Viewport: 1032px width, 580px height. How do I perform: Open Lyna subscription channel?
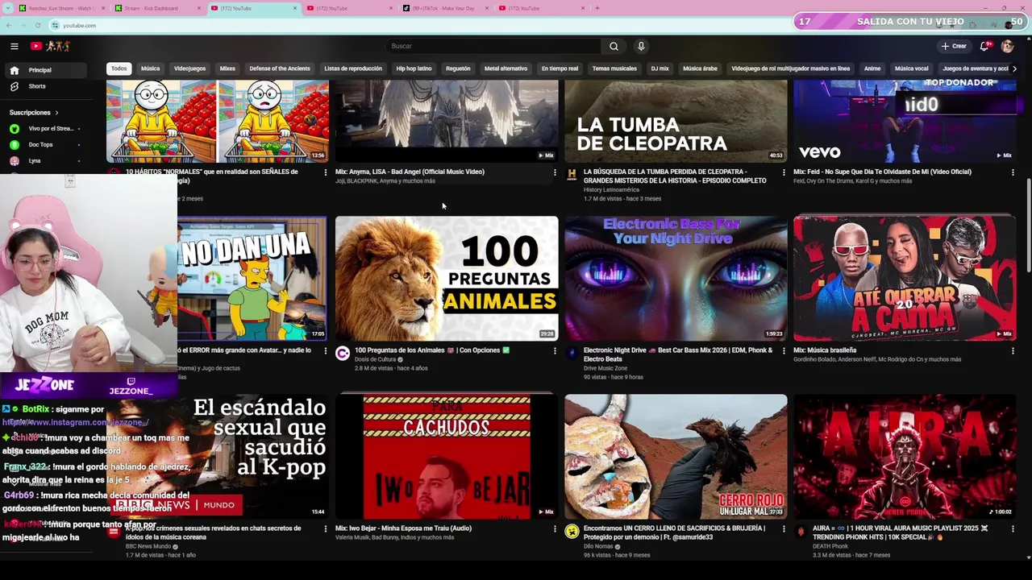[44, 161]
